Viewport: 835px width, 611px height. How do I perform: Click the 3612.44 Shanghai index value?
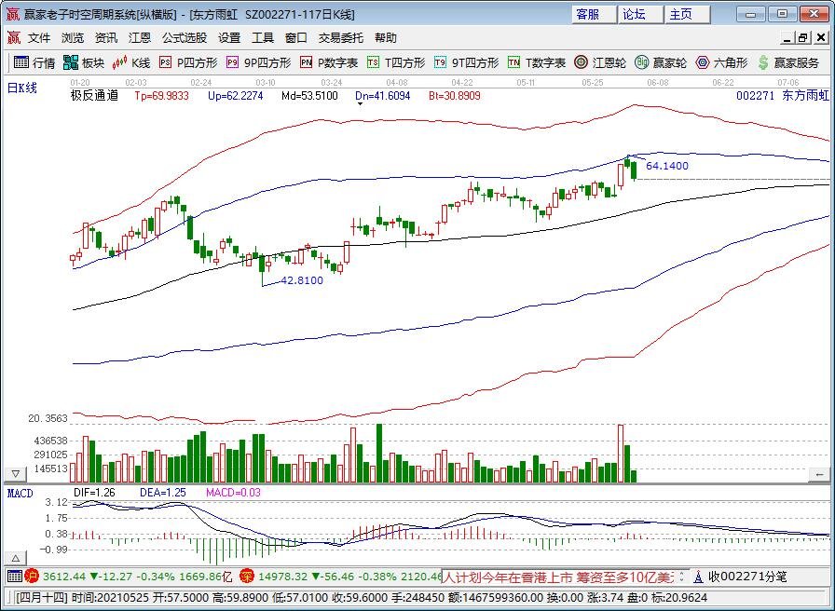[64, 577]
